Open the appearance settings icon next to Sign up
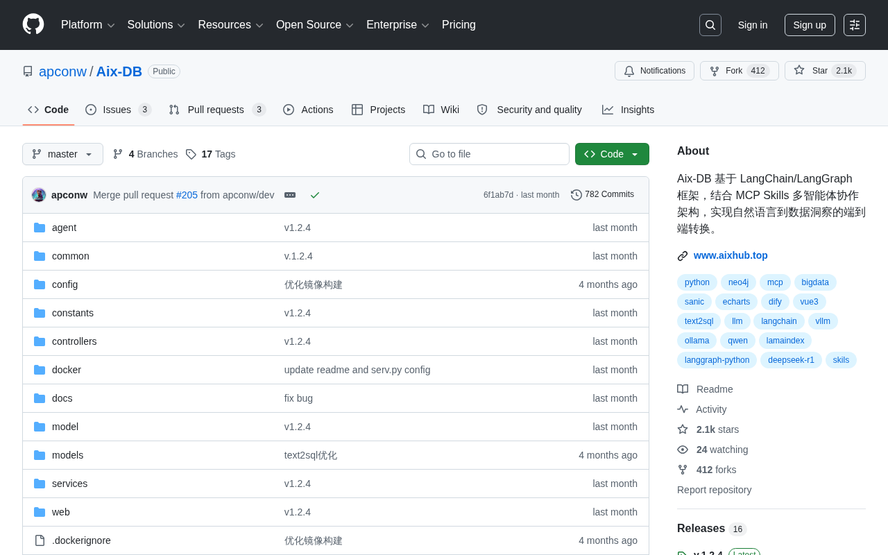888x555 pixels. click(855, 25)
